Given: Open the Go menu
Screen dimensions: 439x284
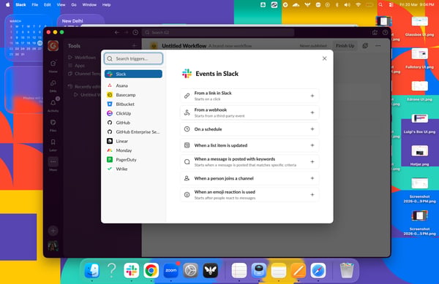Looking at the screenshot, I should [x=74, y=5].
